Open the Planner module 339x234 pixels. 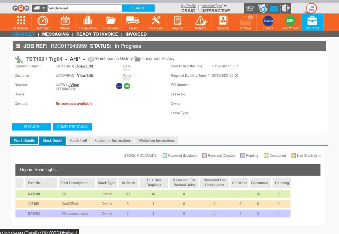point(65,22)
